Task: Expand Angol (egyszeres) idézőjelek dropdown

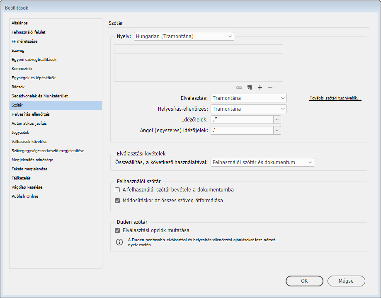Action: [277, 131]
